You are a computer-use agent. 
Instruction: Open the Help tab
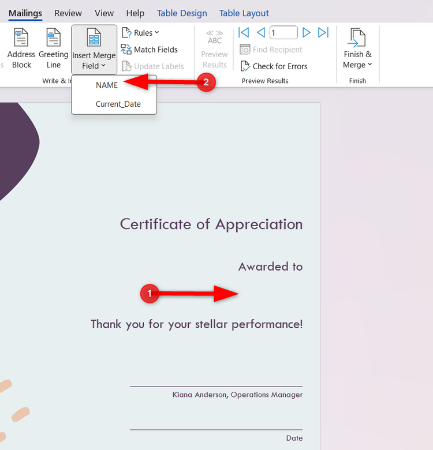[135, 13]
